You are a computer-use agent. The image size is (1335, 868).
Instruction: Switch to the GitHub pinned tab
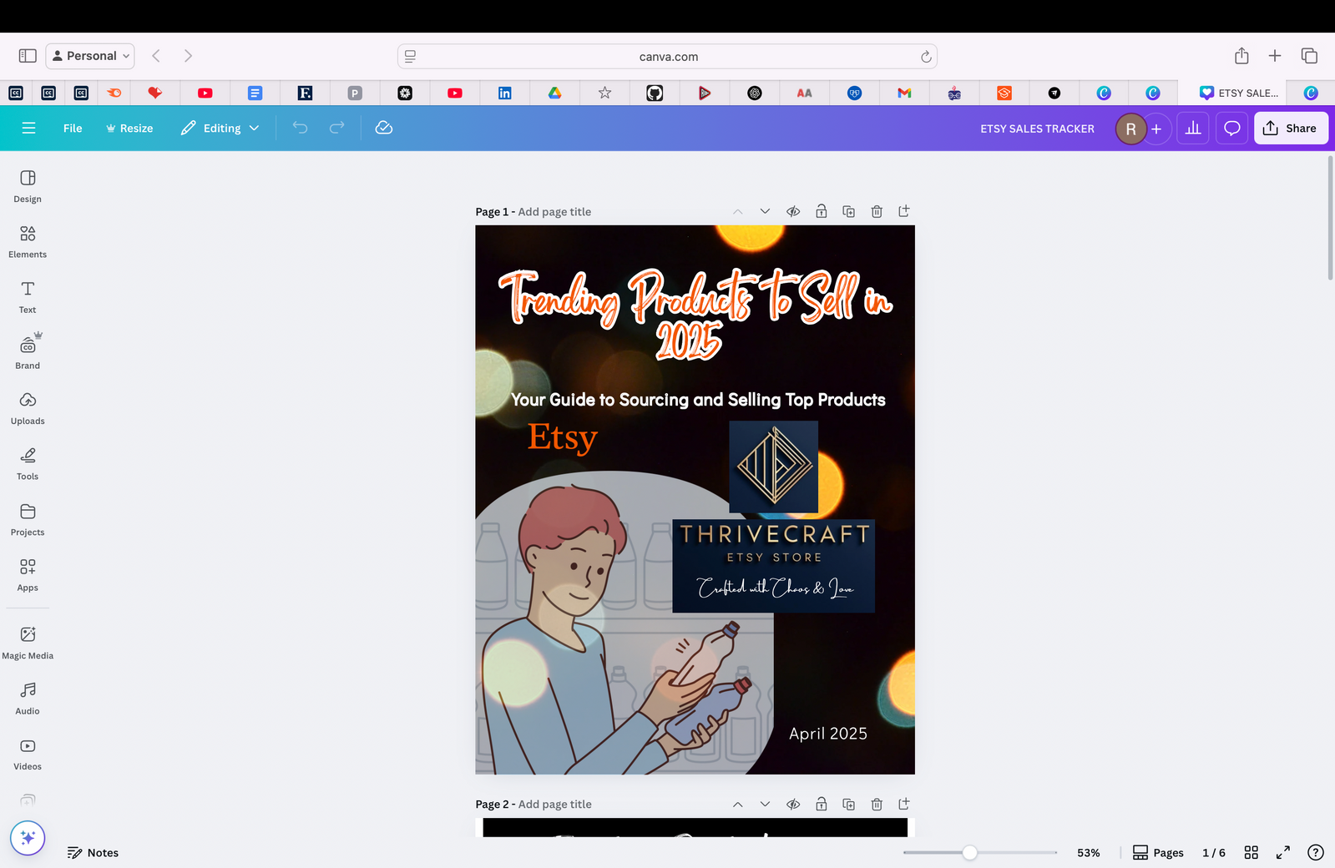(655, 93)
